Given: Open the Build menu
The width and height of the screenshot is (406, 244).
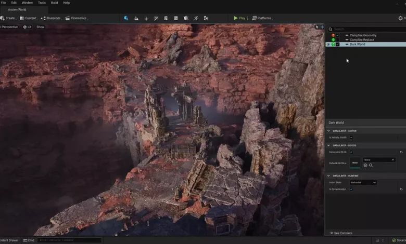Looking at the screenshot, I should tap(54, 3).
